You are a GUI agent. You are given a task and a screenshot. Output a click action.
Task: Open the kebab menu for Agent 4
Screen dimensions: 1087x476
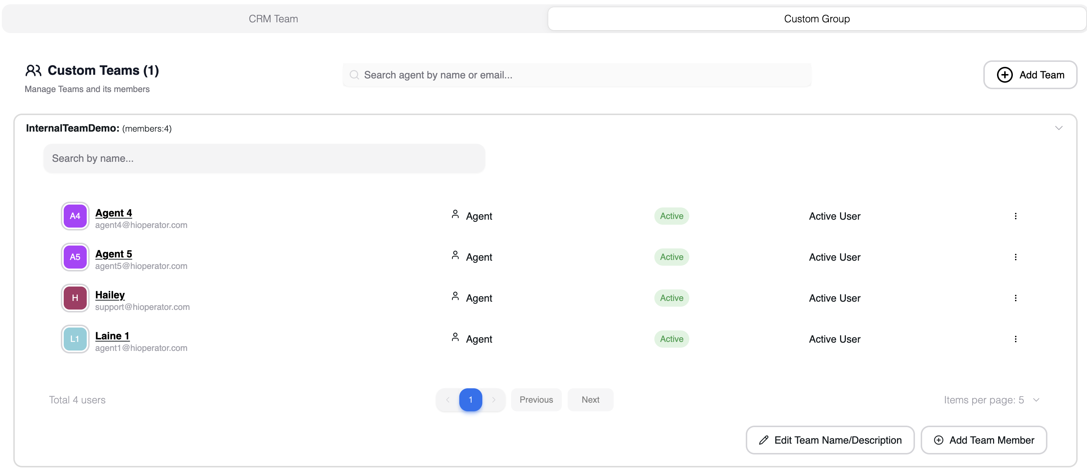[x=1015, y=216]
